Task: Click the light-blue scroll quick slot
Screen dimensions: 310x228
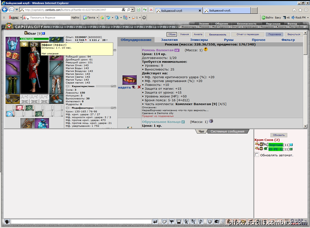Action: coord(10,113)
